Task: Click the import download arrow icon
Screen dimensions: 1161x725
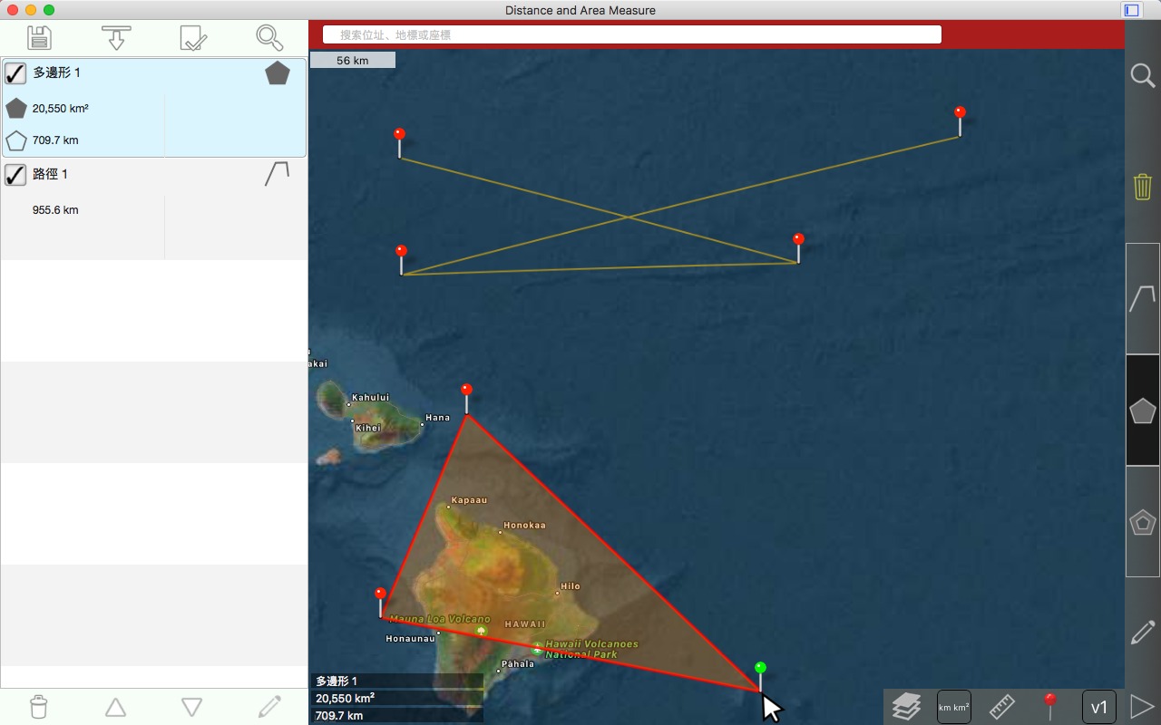Action: click(x=116, y=37)
